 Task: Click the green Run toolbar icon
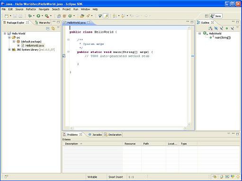pyautogui.click(x=38, y=16)
